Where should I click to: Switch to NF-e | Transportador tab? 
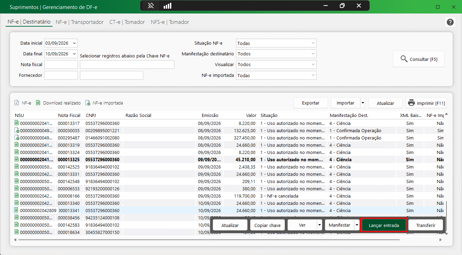tap(80, 22)
